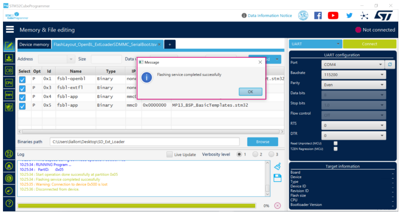The image size is (400, 214).
Task: Open the 115200 baudrate dropdown
Action: click(354, 74)
